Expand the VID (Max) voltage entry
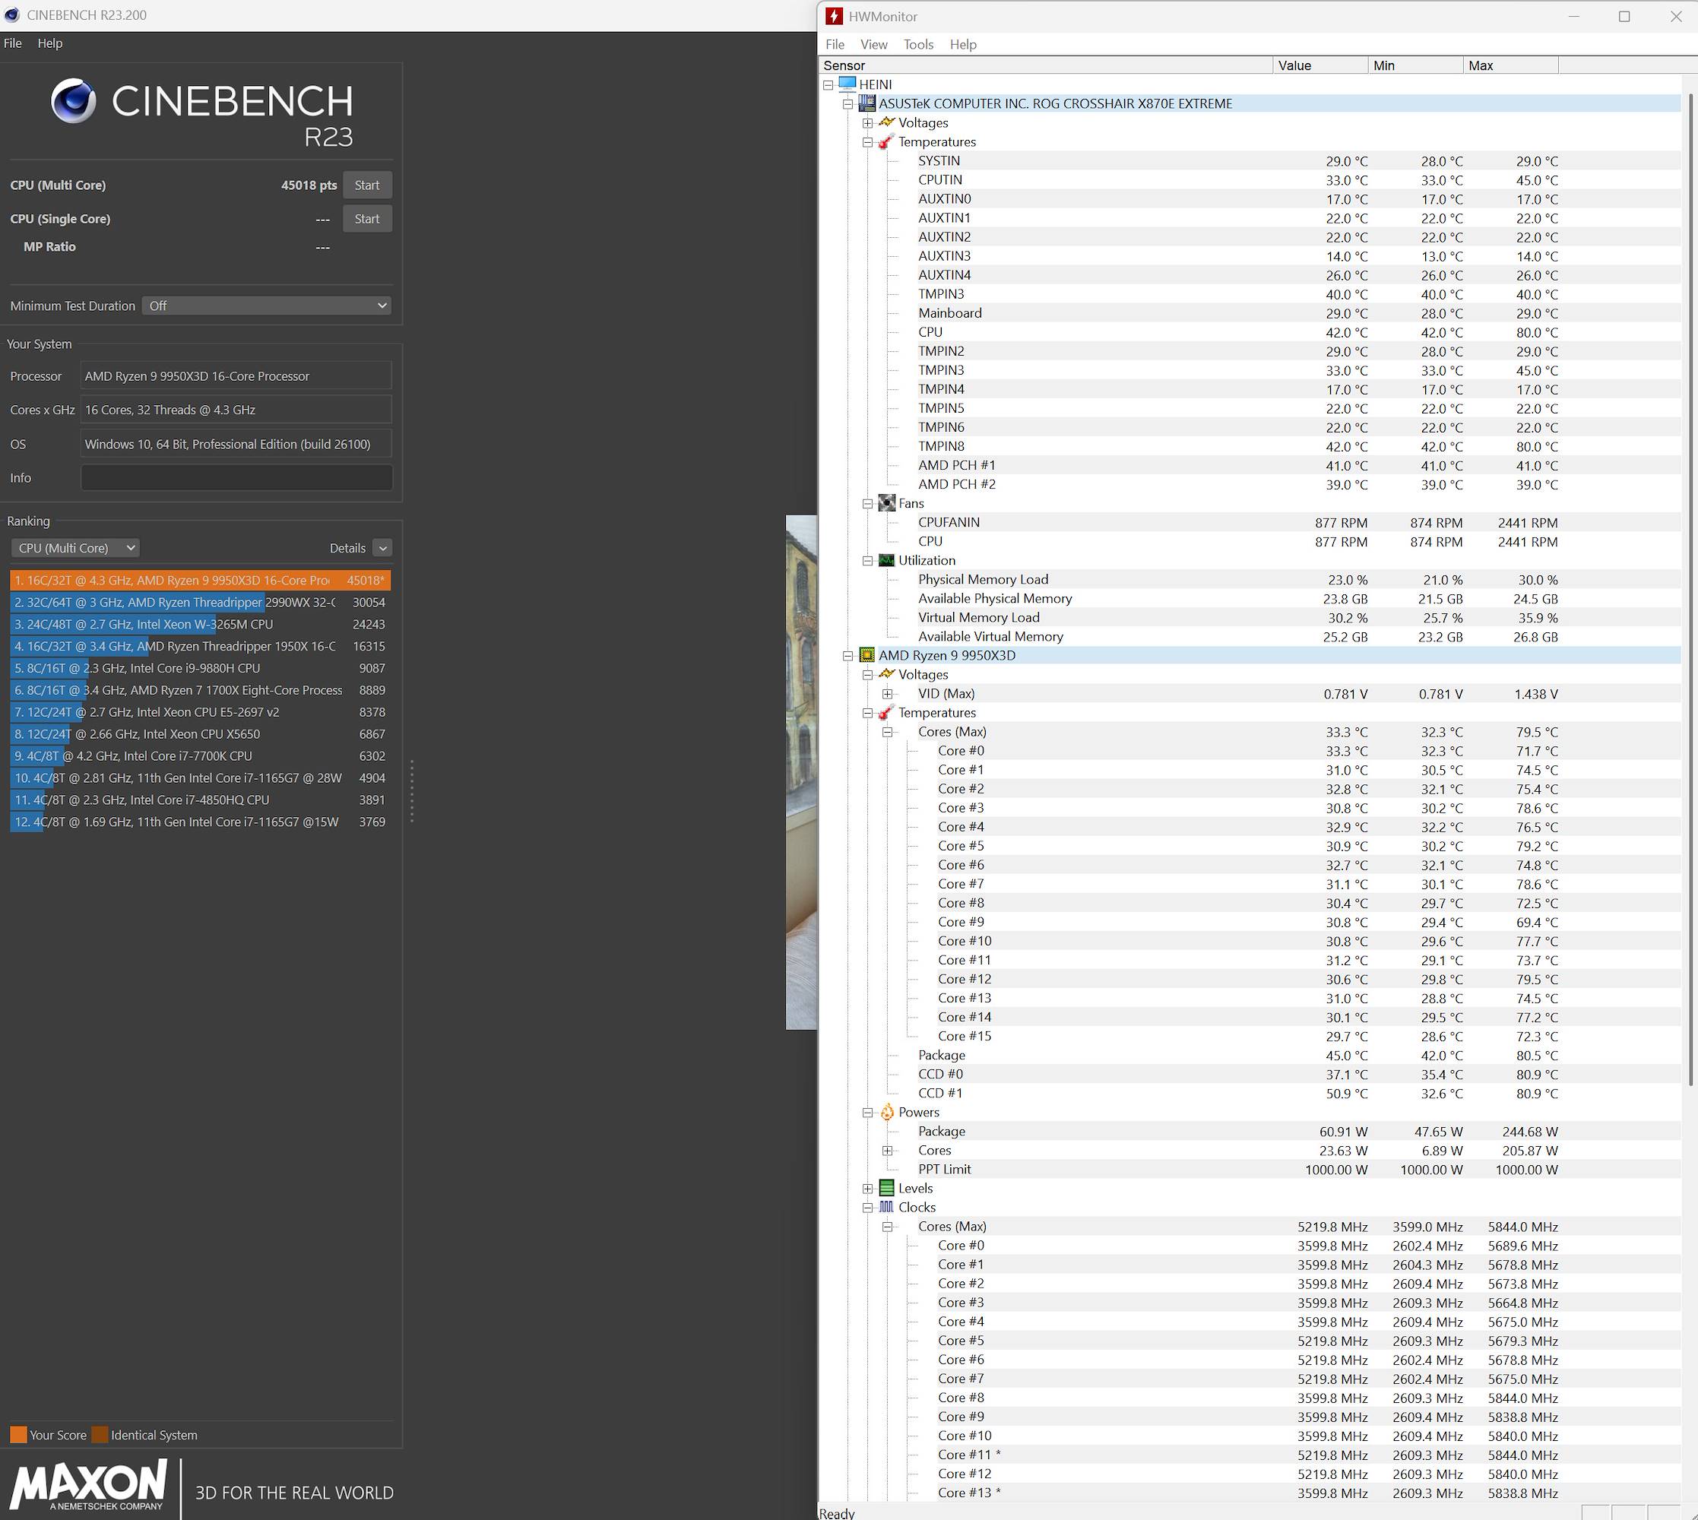Image resolution: width=1698 pixels, height=1520 pixels. click(x=888, y=694)
